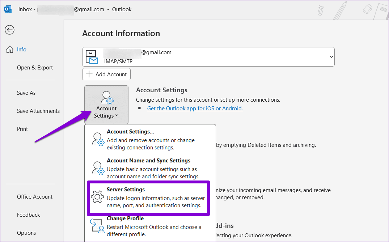389x242 pixels.
Task: Open Server Settings via its gear icon
Action: tap(97, 198)
